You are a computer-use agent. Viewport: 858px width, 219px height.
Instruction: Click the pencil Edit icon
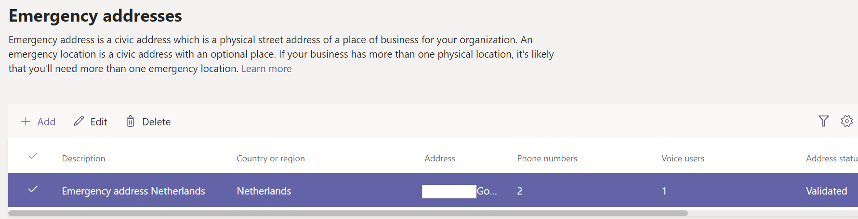79,121
